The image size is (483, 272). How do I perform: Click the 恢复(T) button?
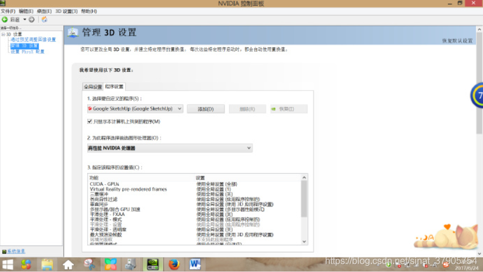tap(289, 109)
